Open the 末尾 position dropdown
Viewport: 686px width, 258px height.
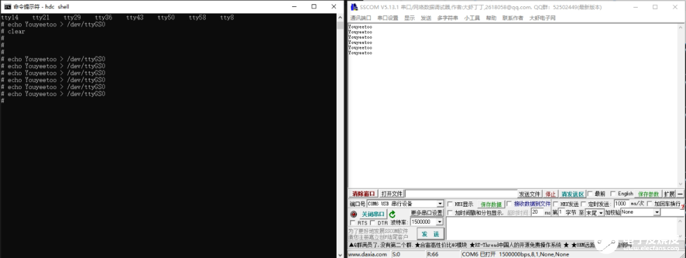click(x=601, y=212)
